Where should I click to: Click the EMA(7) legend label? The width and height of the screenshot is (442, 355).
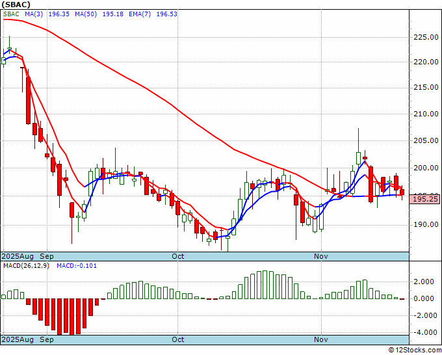(x=140, y=14)
